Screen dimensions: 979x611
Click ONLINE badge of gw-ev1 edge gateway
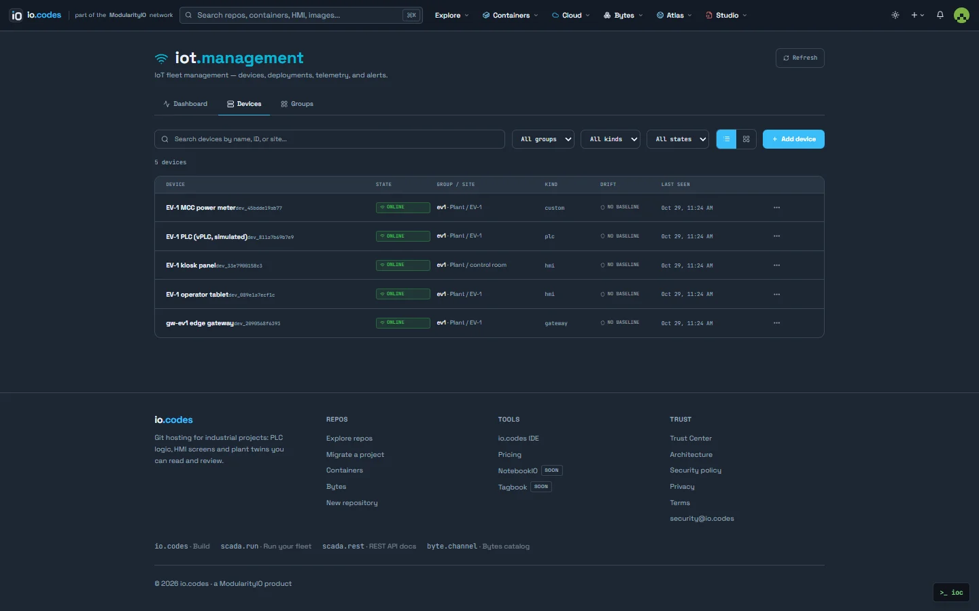tap(402, 323)
